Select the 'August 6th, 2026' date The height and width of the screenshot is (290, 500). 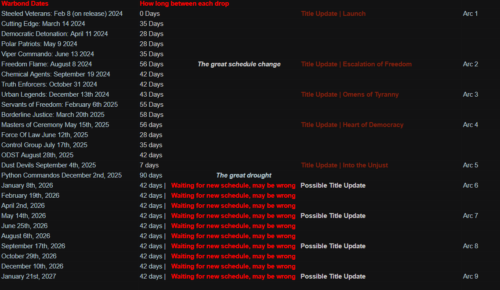coord(26,236)
